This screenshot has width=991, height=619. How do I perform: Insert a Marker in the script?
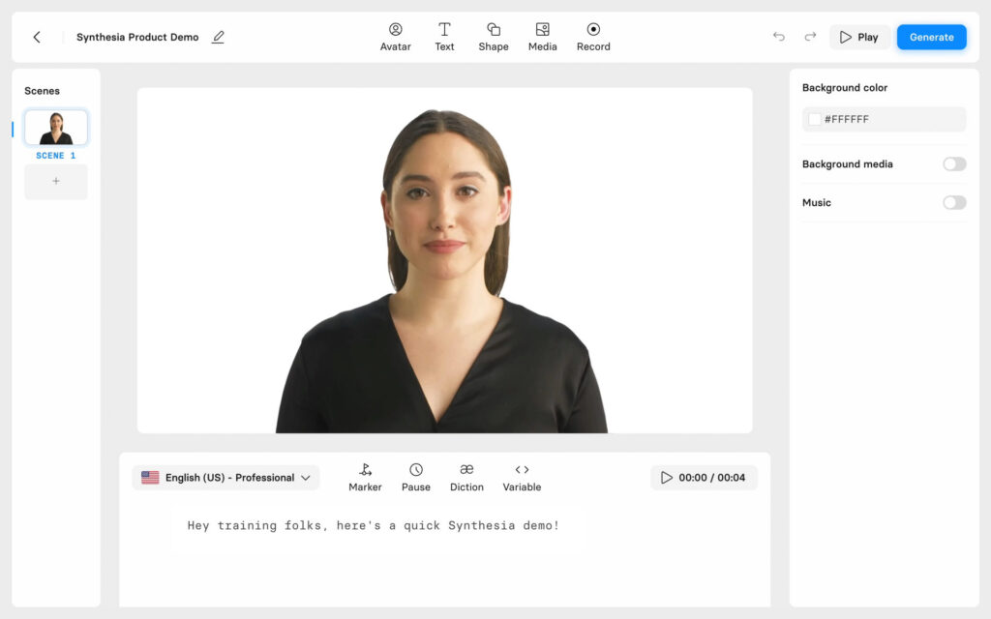pos(365,476)
